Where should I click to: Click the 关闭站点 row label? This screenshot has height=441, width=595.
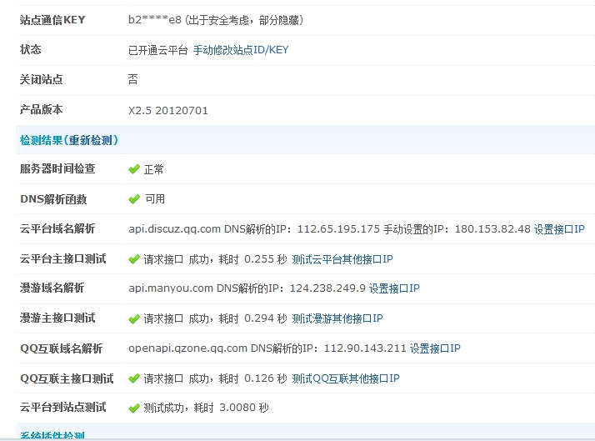(41, 79)
